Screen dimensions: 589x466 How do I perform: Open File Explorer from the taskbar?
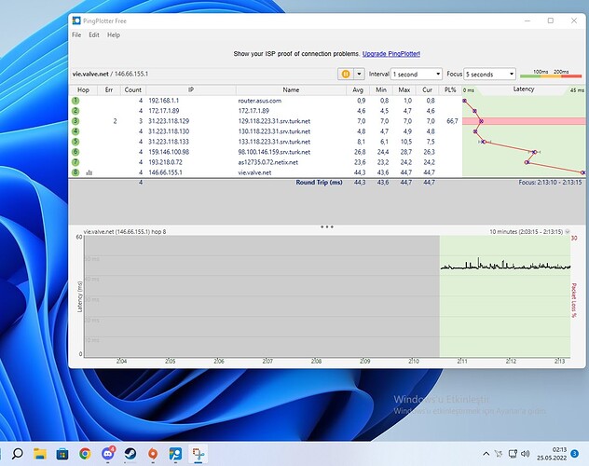[x=40, y=454]
